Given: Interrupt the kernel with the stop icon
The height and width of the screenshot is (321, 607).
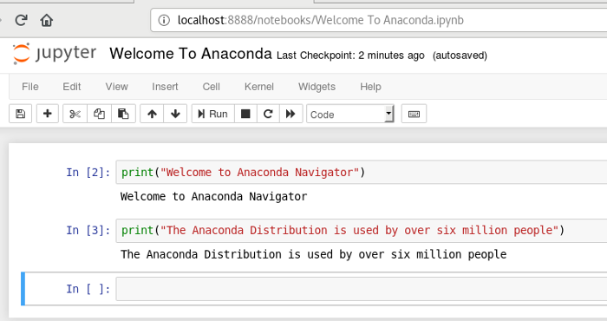Looking at the screenshot, I should pyautogui.click(x=245, y=114).
